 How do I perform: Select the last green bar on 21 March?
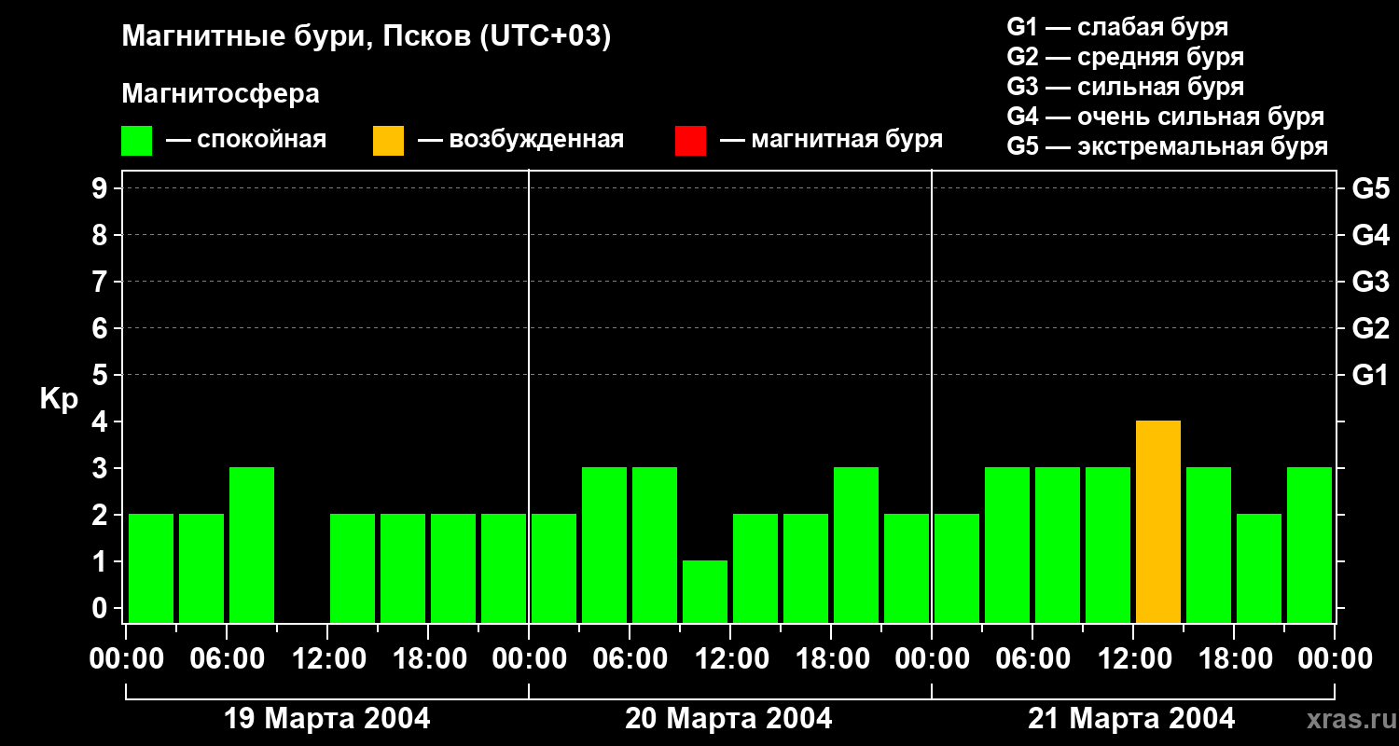pos(1309,545)
